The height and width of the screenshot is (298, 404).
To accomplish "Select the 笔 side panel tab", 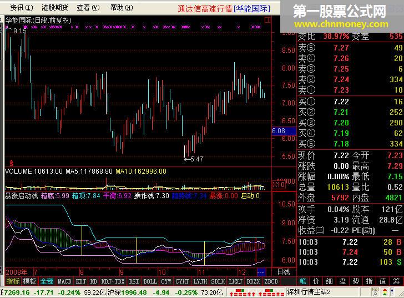I will tap(303, 281).
